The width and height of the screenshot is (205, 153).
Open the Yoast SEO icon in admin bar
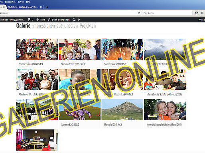pyautogui.click(x=74, y=20)
